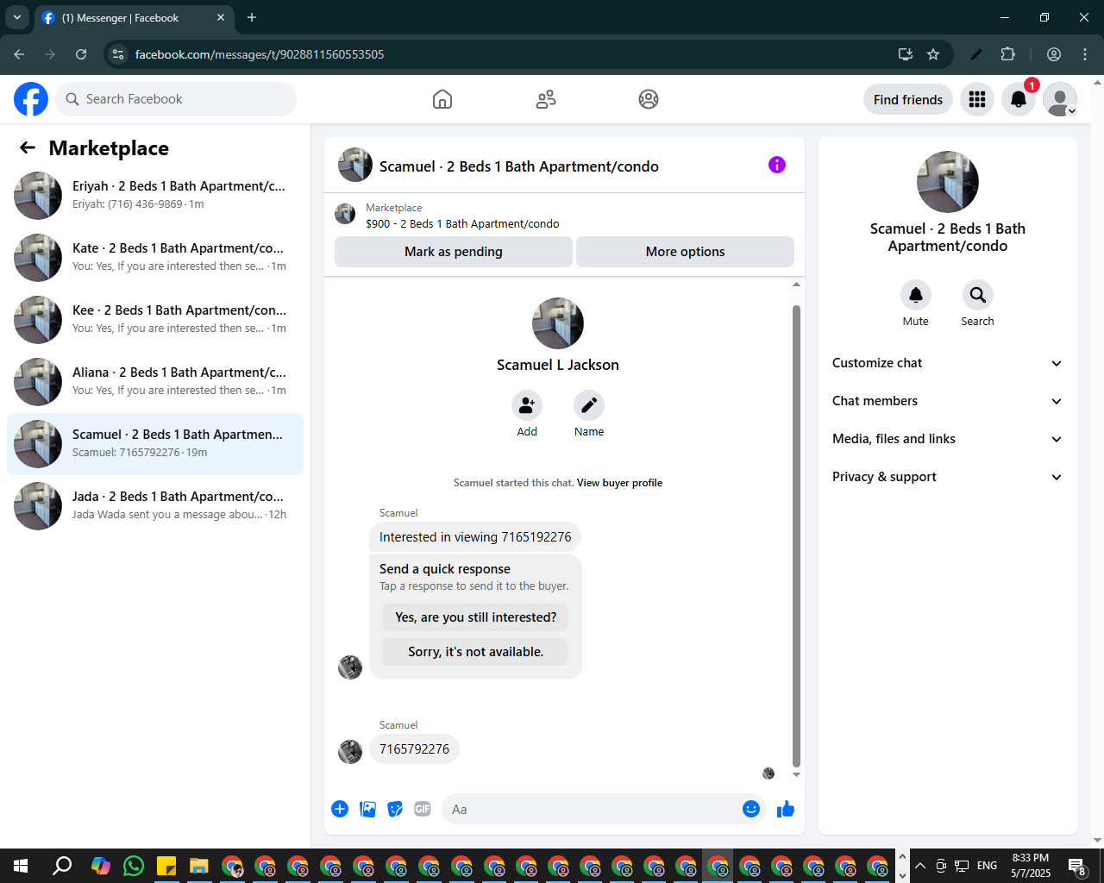The image size is (1104, 883).
Task: Send 'Sorry, it's not available.' quick response
Action: (476, 652)
